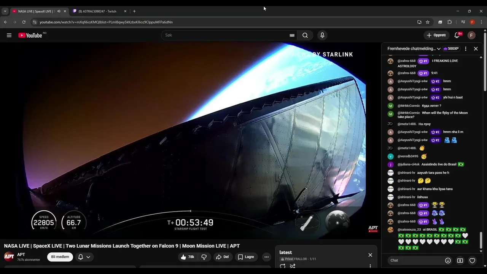Go to the YouTube home logo
The height and width of the screenshot is (274, 487).
tap(30, 35)
